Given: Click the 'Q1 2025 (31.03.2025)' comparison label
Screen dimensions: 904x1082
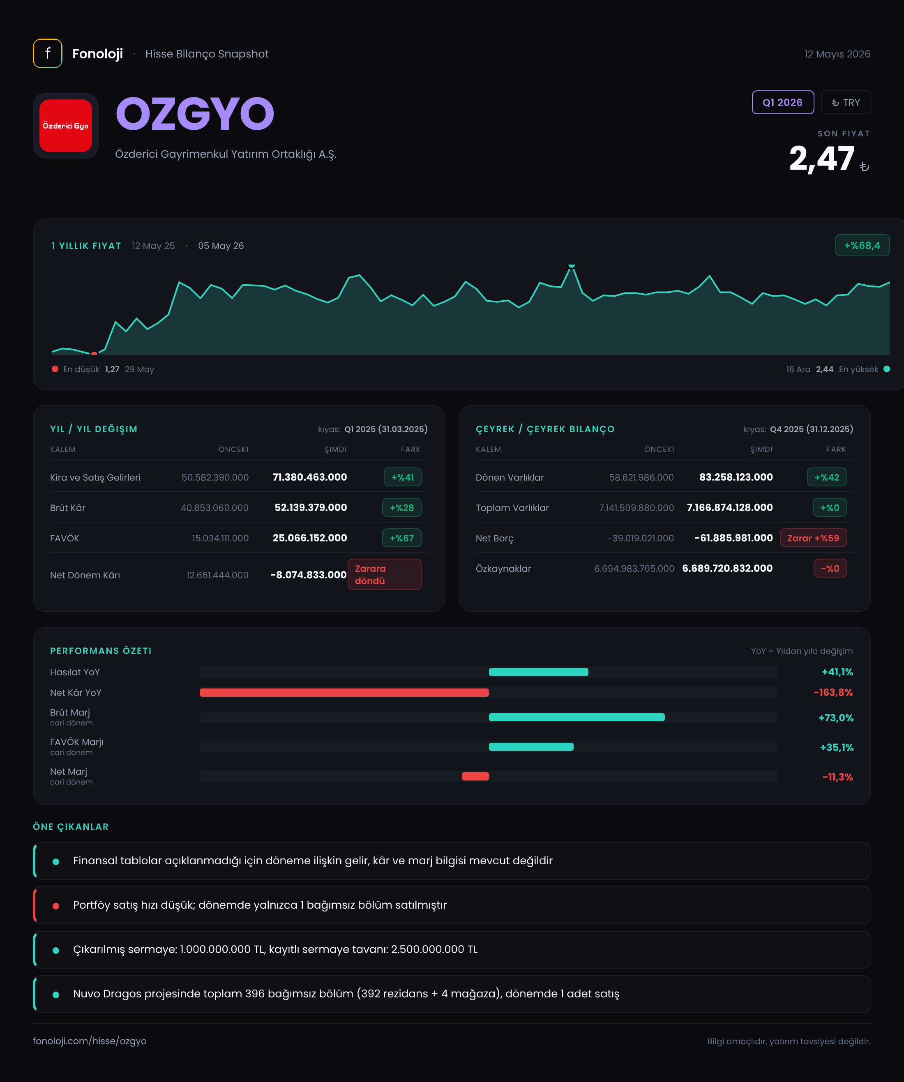Looking at the screenshot, I should click(385, 429).
